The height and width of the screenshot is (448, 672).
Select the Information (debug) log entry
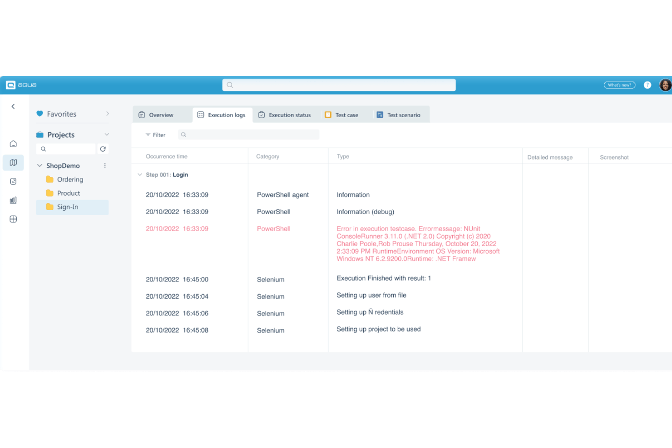[x=365, y=212]
